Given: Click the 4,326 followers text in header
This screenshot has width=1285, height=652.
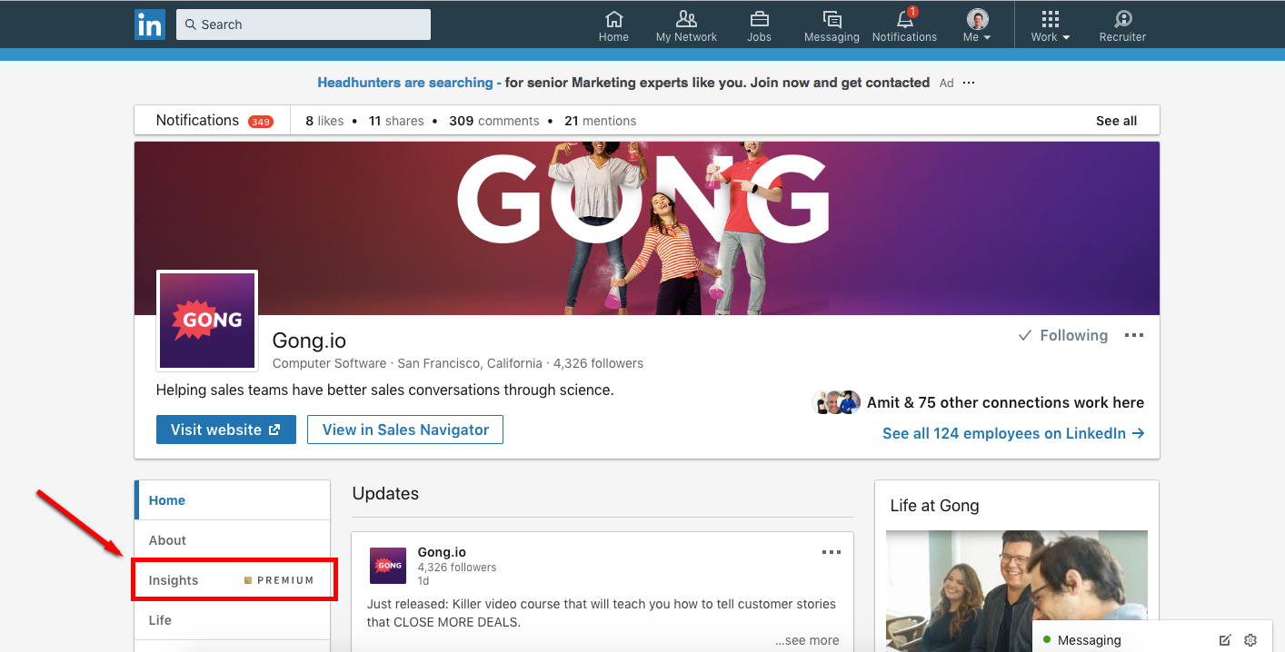Looking at the screenshot, I should click(x=598, y=363).
